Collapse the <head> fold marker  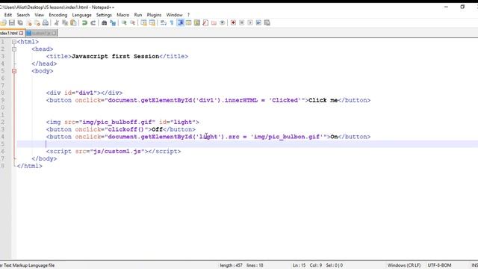click(14, 49)
